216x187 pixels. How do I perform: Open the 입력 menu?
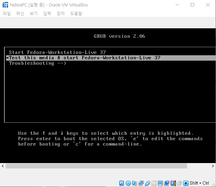pos(47,13)
